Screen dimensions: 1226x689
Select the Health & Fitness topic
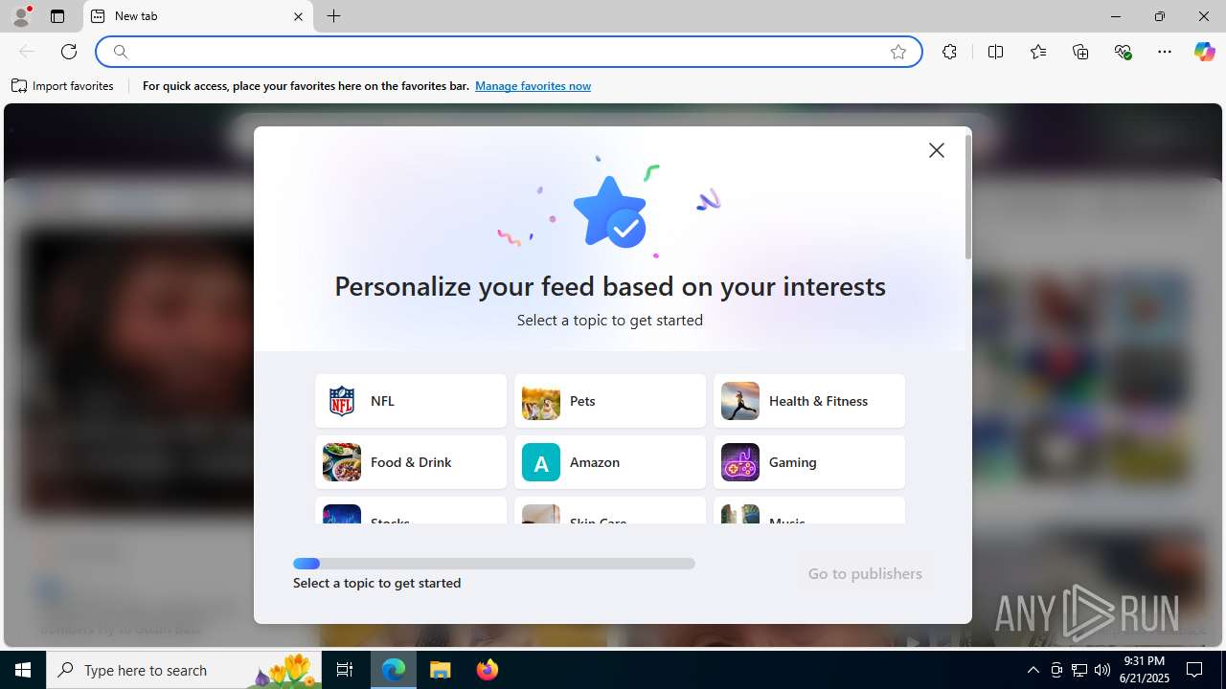(809, 401)
